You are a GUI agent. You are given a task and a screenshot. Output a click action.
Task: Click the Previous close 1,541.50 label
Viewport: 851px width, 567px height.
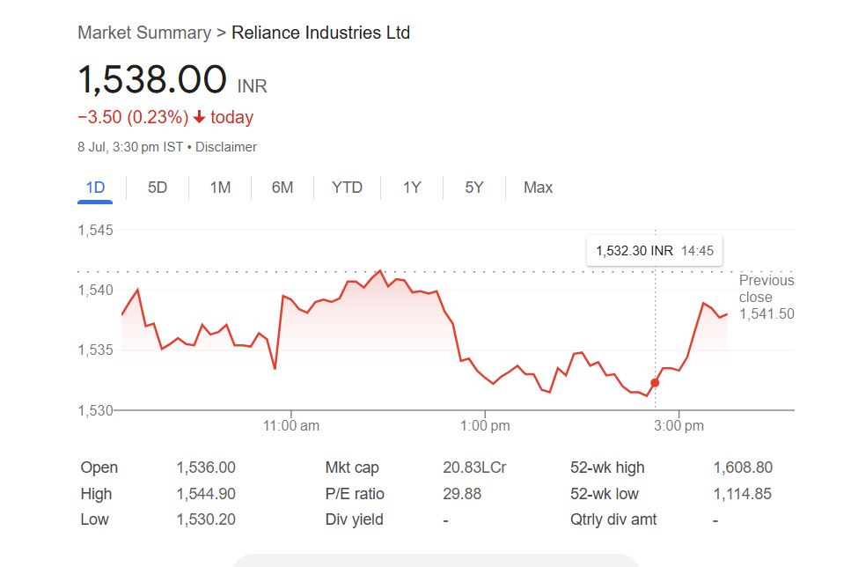[766, 298]
